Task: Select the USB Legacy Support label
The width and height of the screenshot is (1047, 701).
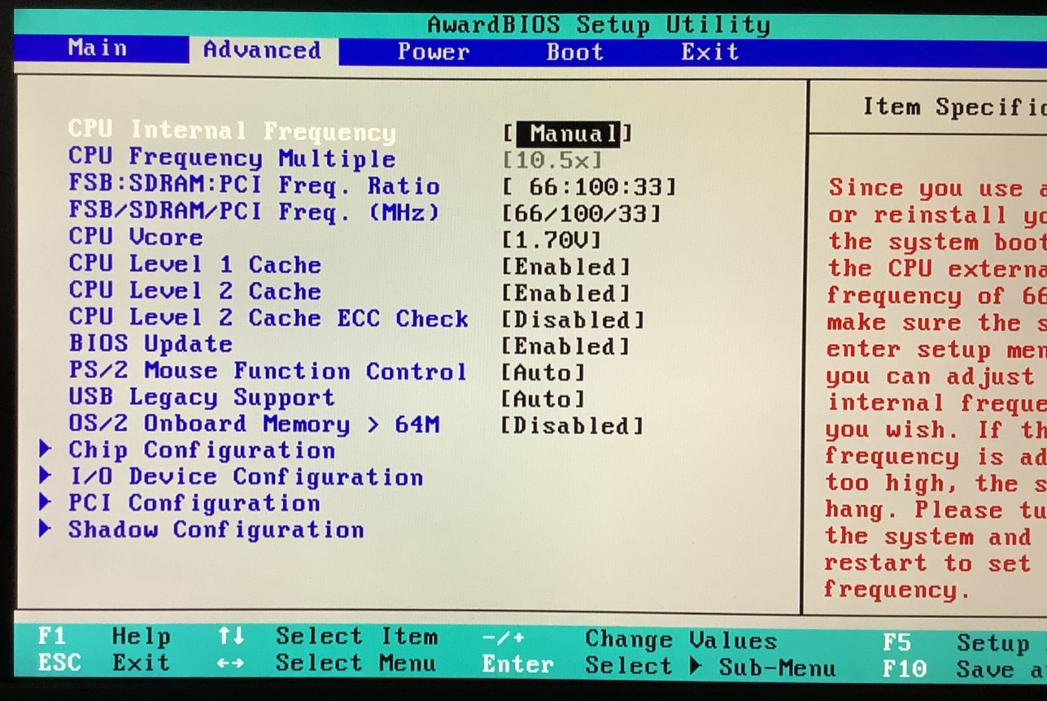Action: [201, 398]
